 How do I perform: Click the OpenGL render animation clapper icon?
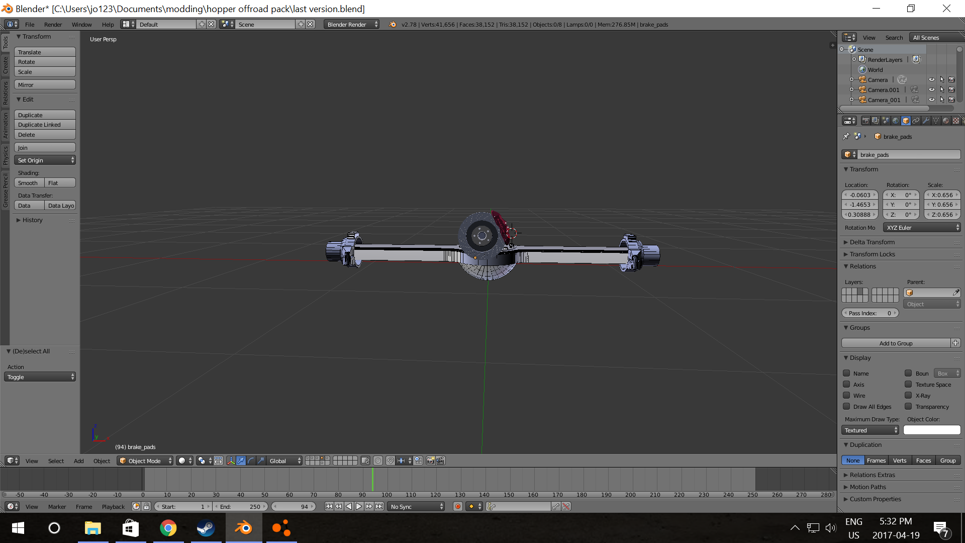(x=440, y=461)
